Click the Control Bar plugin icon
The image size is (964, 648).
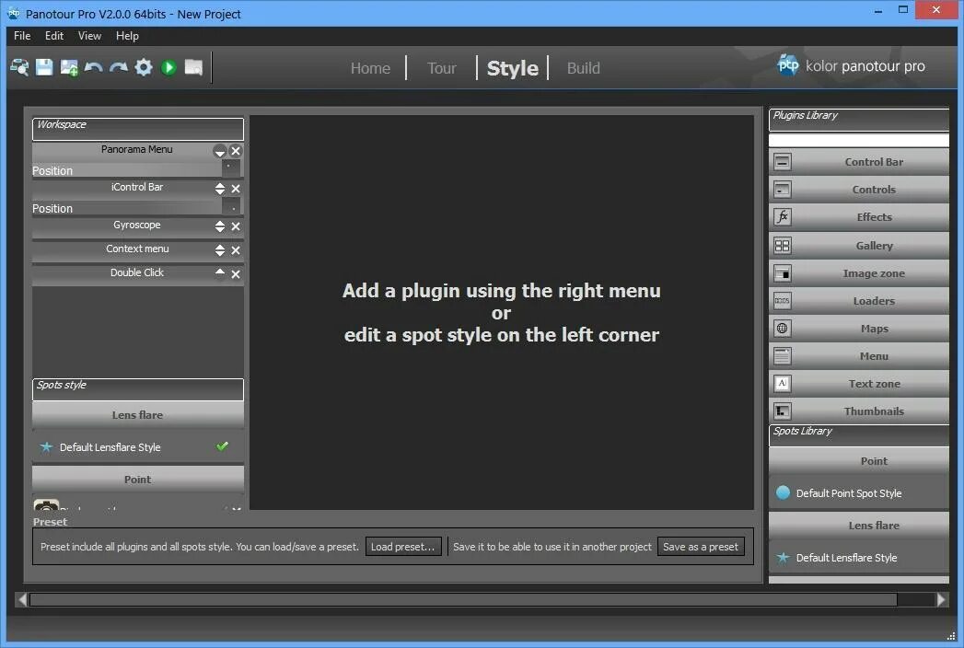point(782,162)
